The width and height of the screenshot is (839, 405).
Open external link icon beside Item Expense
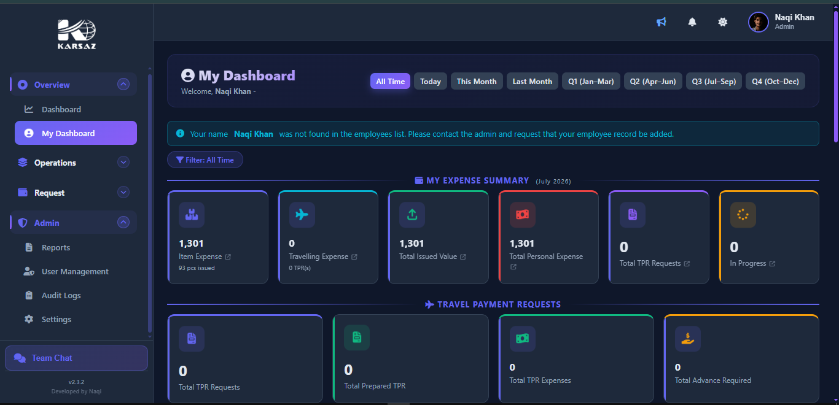point(228,256)
